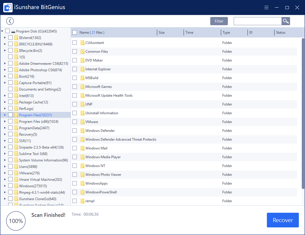Open the hamburger menu in title bar
The image size is (305, 235).
[266, 7]
